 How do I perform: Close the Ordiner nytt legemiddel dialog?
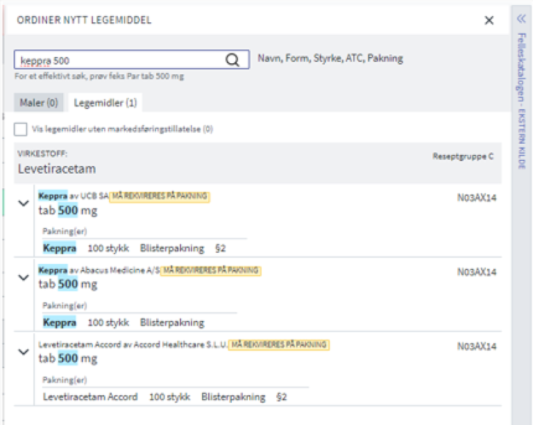(489, 20)
